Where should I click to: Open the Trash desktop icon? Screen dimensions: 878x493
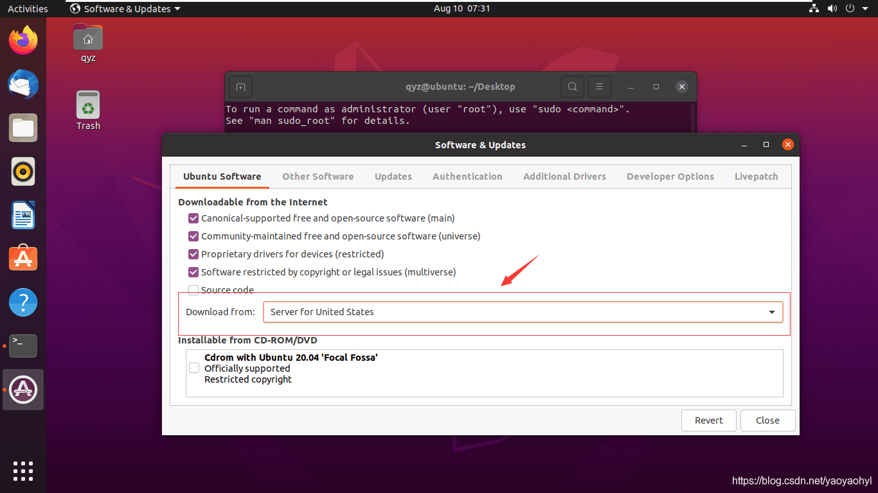pyautogui.click(x=88, y=110)
